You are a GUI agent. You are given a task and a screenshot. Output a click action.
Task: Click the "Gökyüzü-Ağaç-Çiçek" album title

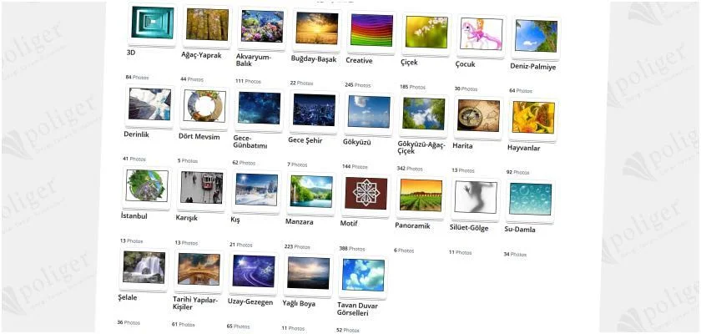point(421,148)
